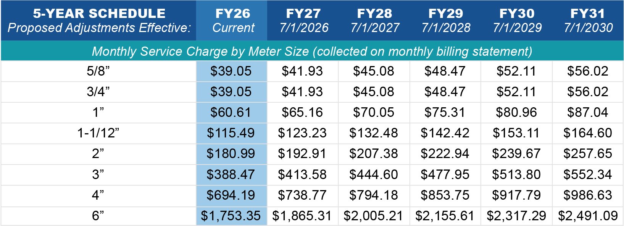
Task: Click the FY31 7/1/2030 column header
Action: tap(588, 20)
